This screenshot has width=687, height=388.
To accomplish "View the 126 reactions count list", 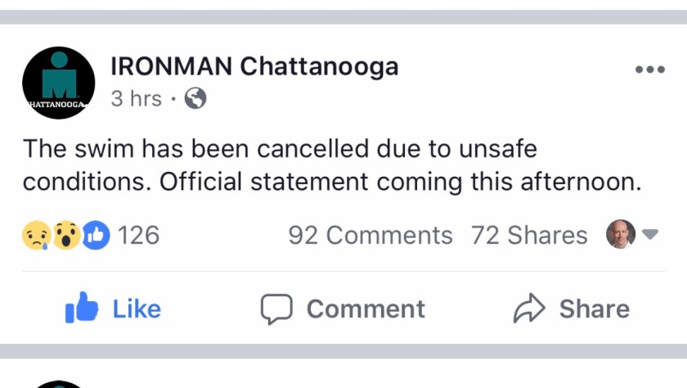I will (138, 236).
